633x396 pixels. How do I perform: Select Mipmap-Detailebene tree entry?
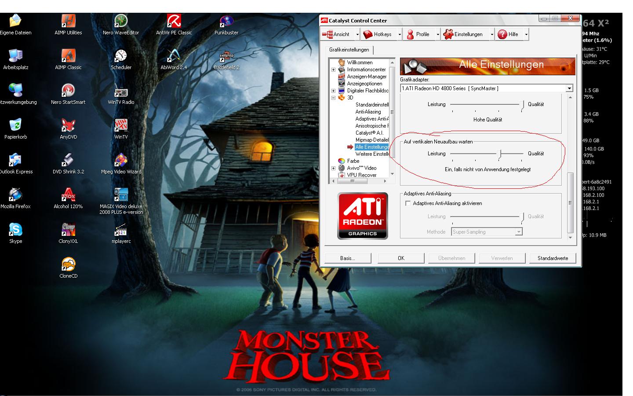click(372, 140)
